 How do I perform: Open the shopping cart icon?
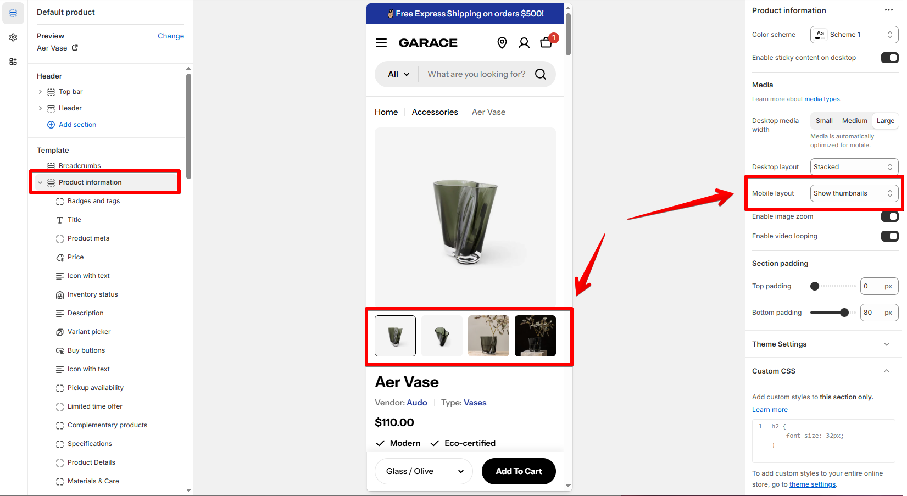pos(546,42)
